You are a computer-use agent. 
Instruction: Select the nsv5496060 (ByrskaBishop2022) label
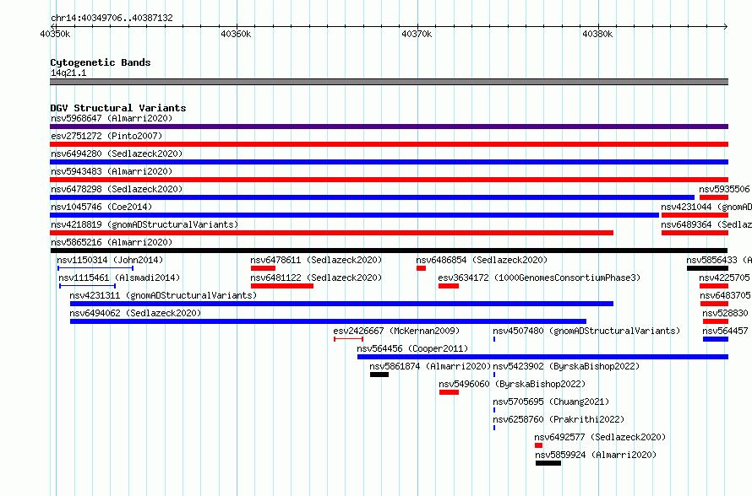[512, 384]
